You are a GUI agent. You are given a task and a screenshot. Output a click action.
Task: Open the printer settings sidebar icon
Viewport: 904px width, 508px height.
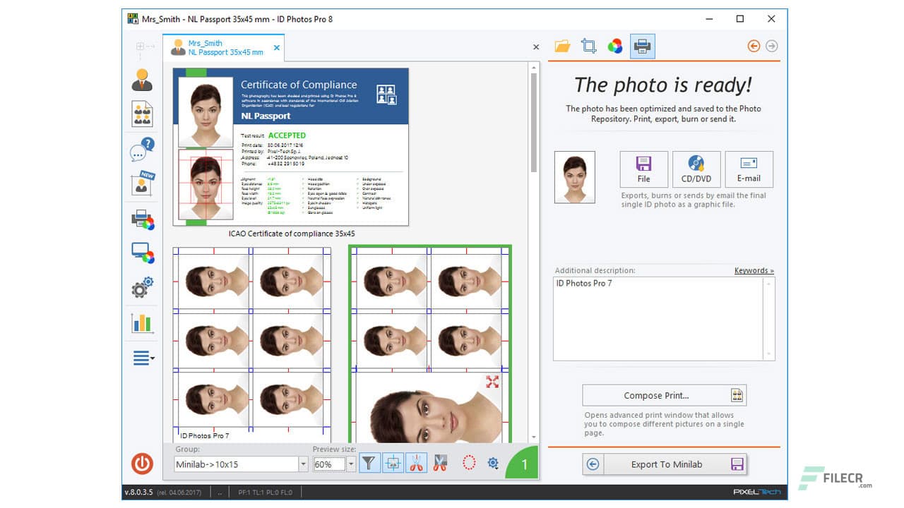pyautogui.click(x=141, y=219)
